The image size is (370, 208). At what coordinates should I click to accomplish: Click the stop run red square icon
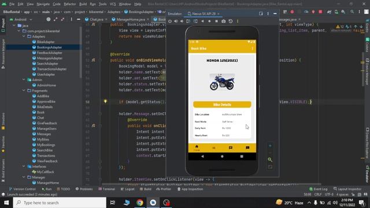[320, 12]
